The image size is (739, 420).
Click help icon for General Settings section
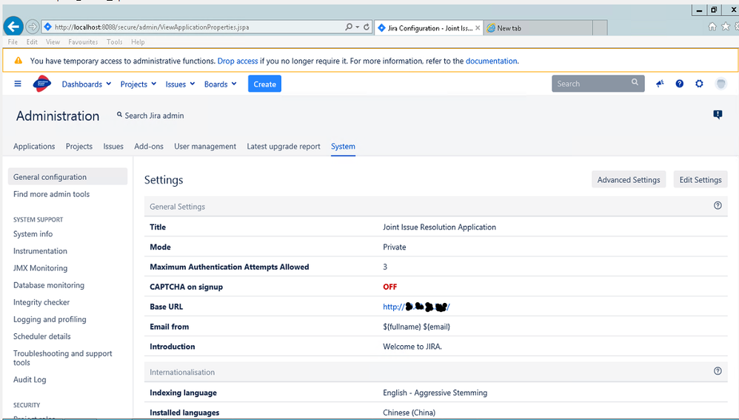pos(718,205)
